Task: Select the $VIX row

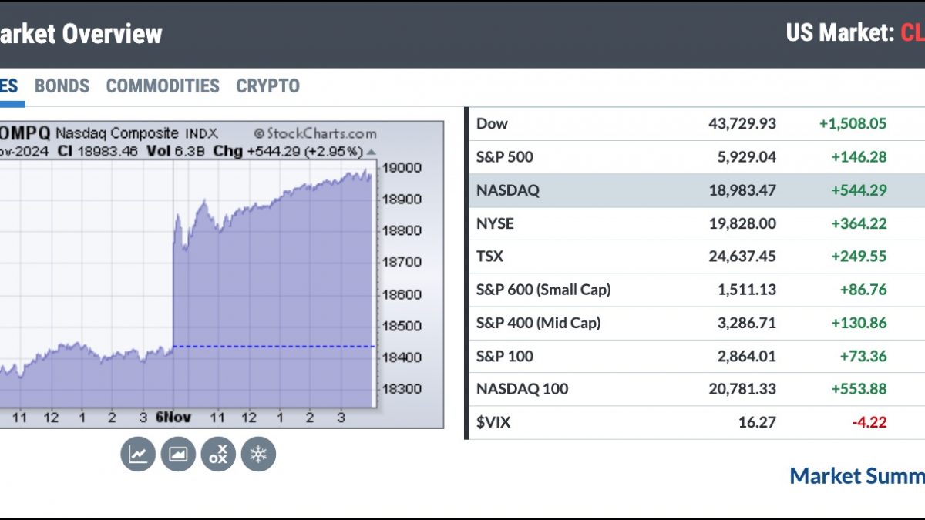Action: 697,422
